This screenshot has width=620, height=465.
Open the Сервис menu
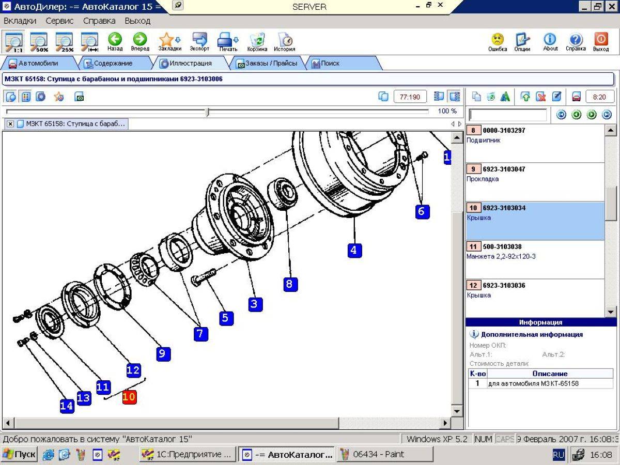point(59,21)
